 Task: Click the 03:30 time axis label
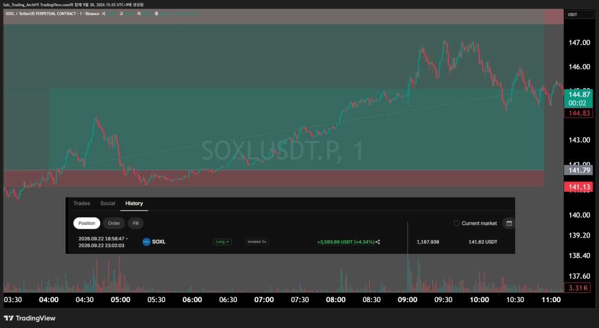click(12, 299)
